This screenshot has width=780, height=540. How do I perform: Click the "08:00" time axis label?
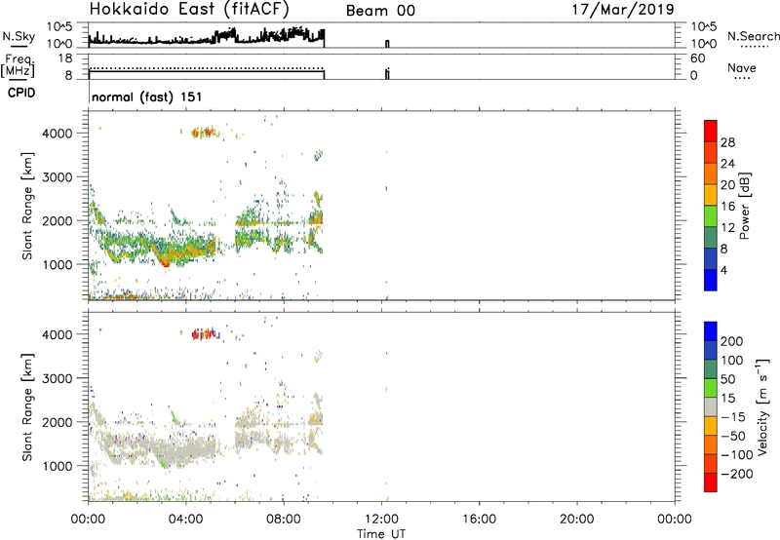pos(284,520)
